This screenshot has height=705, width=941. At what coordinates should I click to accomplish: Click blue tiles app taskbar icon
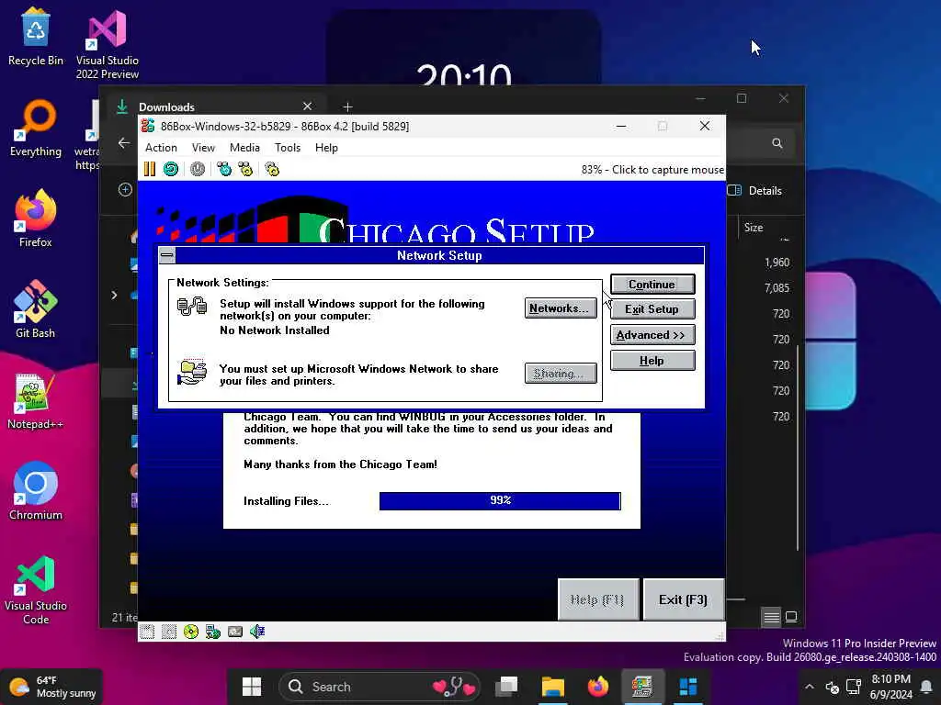[687, 687]
